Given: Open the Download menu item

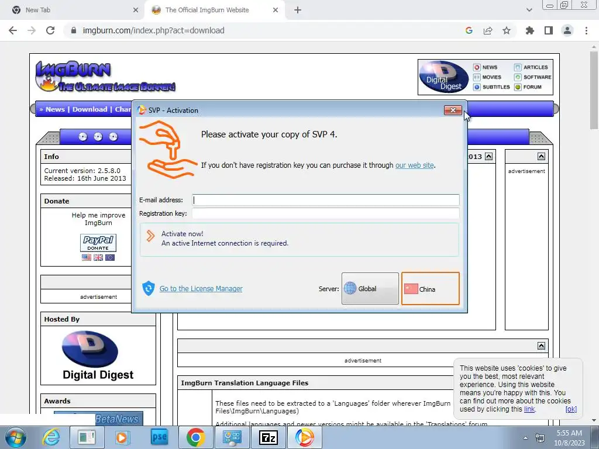Looking at the screenshot, I should [x=89, y=109].
